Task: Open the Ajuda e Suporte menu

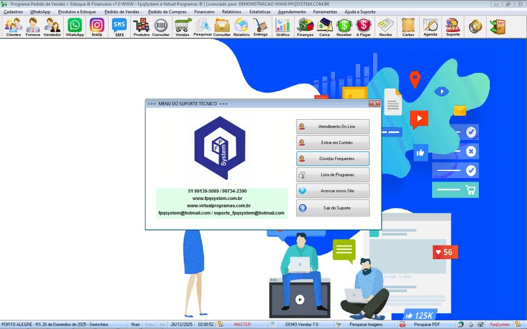Action: click(360, 12)
